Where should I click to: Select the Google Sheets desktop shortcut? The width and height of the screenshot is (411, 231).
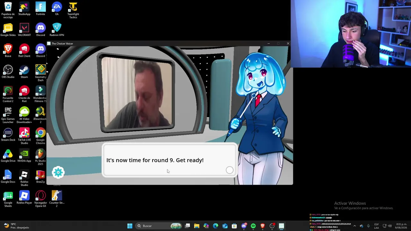coord(8,199)
